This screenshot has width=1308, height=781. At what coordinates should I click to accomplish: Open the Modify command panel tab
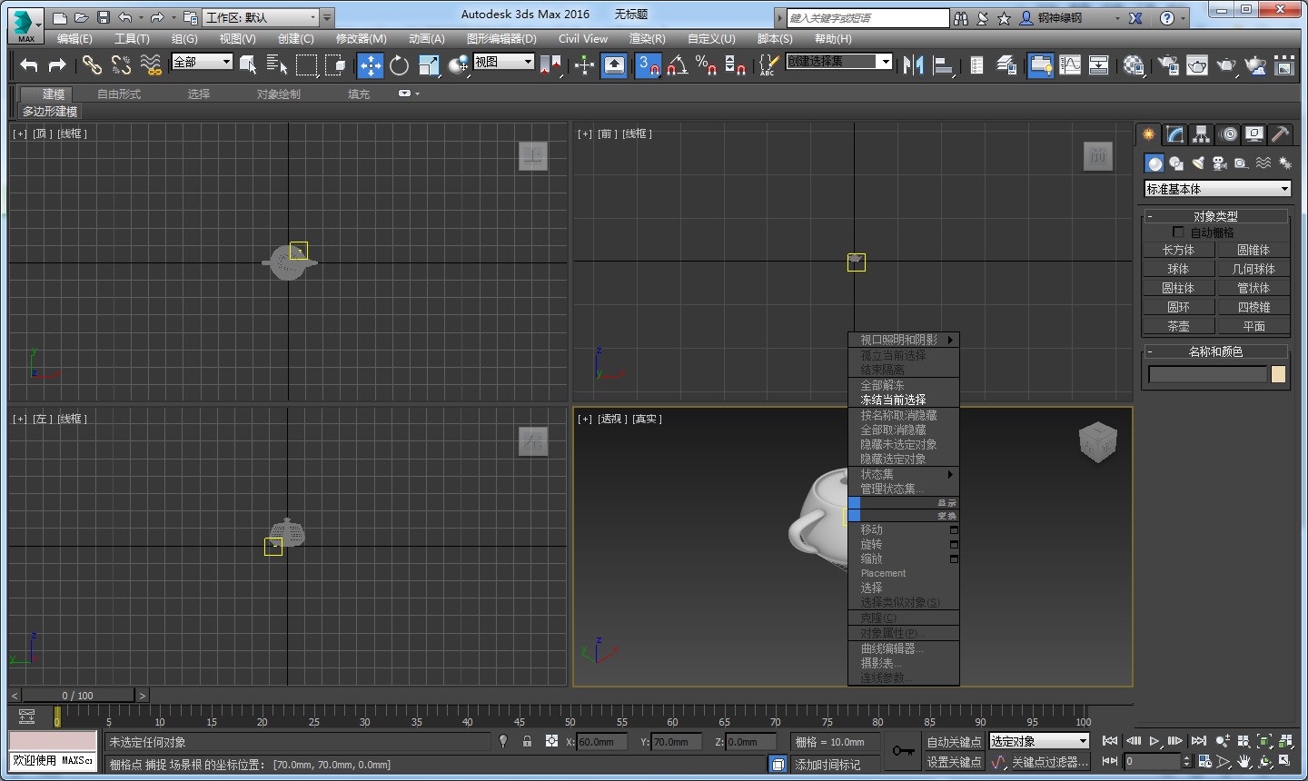1175,134
